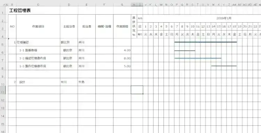Select column AA header
This screenshot has height=133, width=261.
(x=234, y=5)
